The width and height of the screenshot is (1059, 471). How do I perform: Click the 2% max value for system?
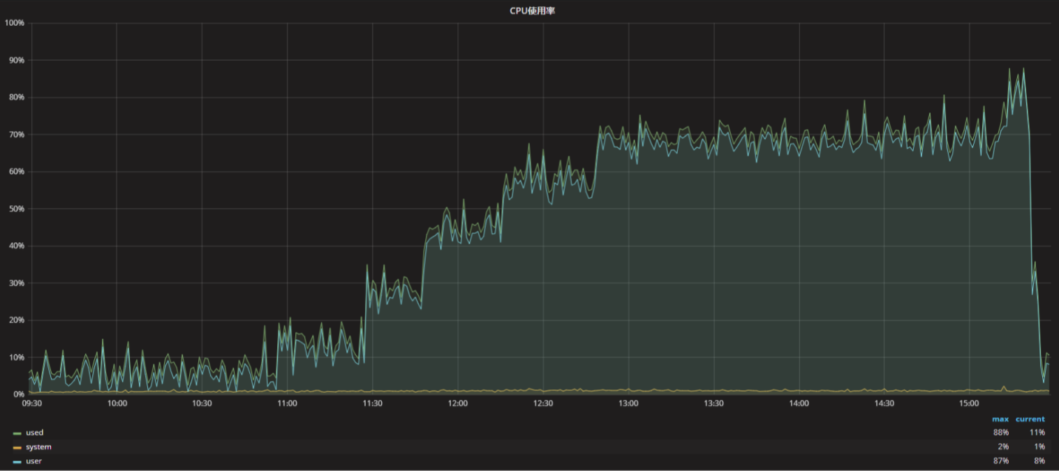tap(1002, 447)
